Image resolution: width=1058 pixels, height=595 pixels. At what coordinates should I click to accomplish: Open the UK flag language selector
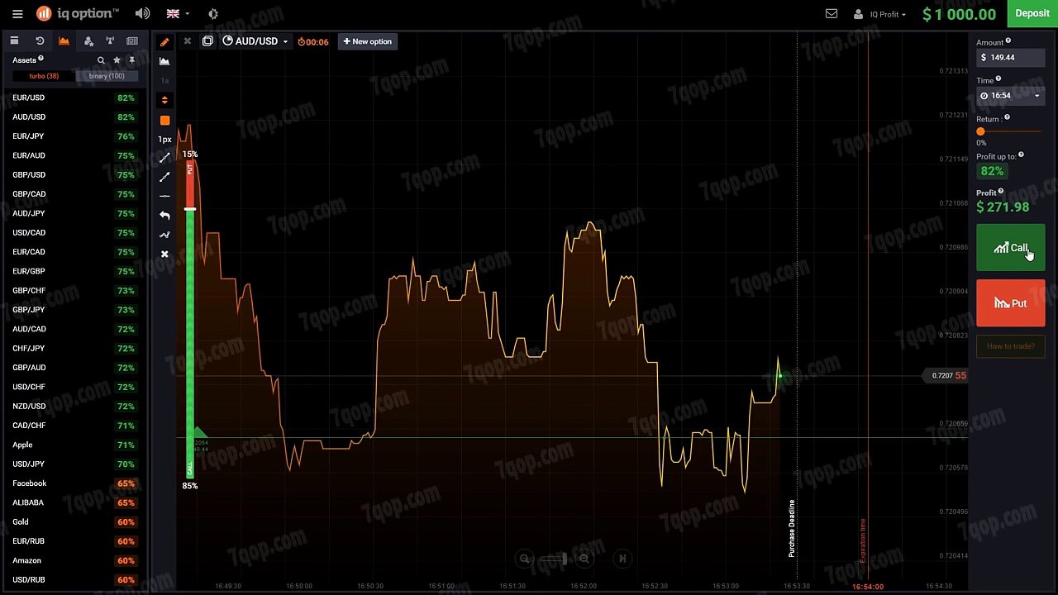[x=178, y=14]
